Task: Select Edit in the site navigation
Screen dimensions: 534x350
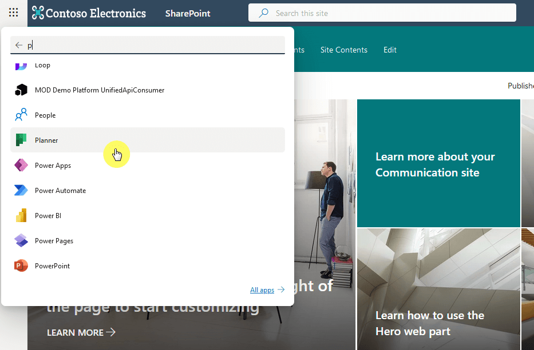Action: point(390,50)
